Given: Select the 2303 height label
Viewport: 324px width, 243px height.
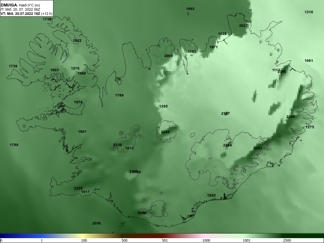Looking at the screenshot, I should pyautogui.click(x=258, y=148).
